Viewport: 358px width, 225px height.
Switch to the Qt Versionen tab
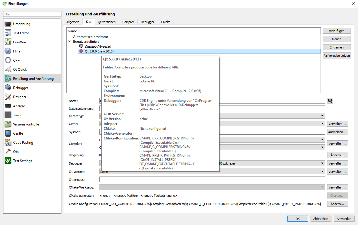point(107,22)
